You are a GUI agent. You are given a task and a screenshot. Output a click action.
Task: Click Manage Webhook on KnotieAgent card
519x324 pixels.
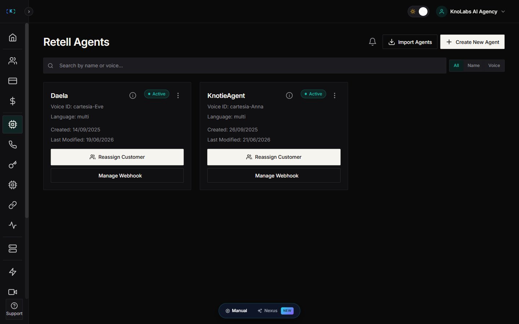coord(274,176)
